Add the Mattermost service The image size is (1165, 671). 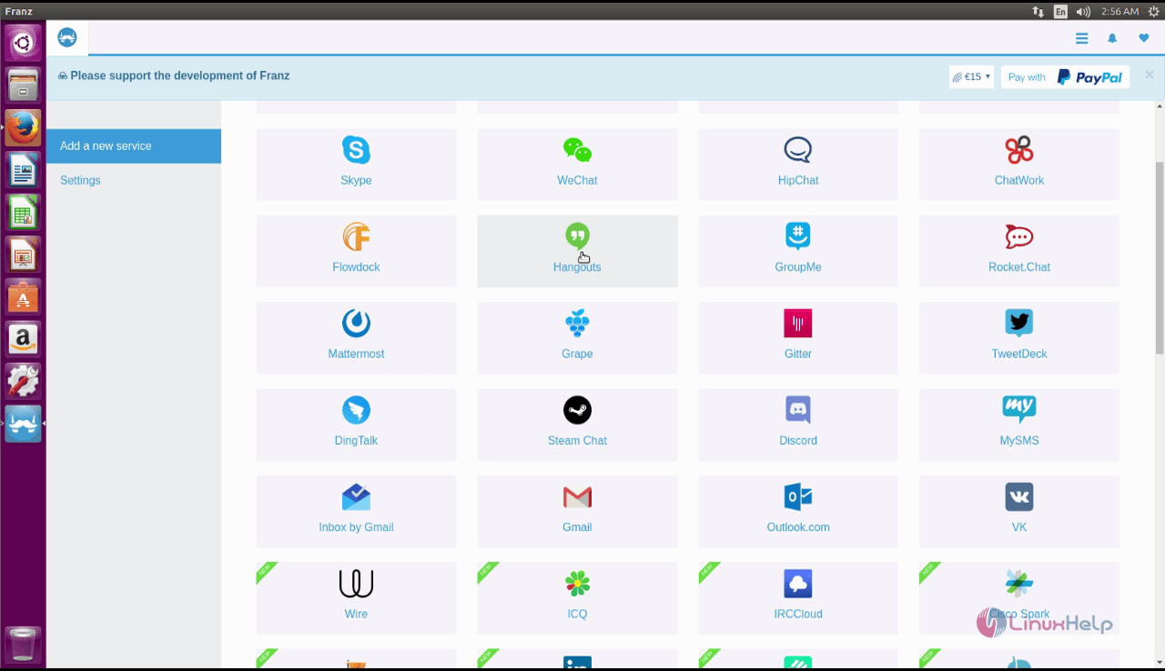coord(356,337)
